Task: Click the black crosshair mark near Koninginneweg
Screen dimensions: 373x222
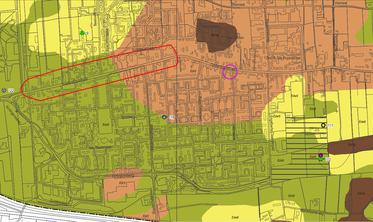Action: (x=17, y=111)
